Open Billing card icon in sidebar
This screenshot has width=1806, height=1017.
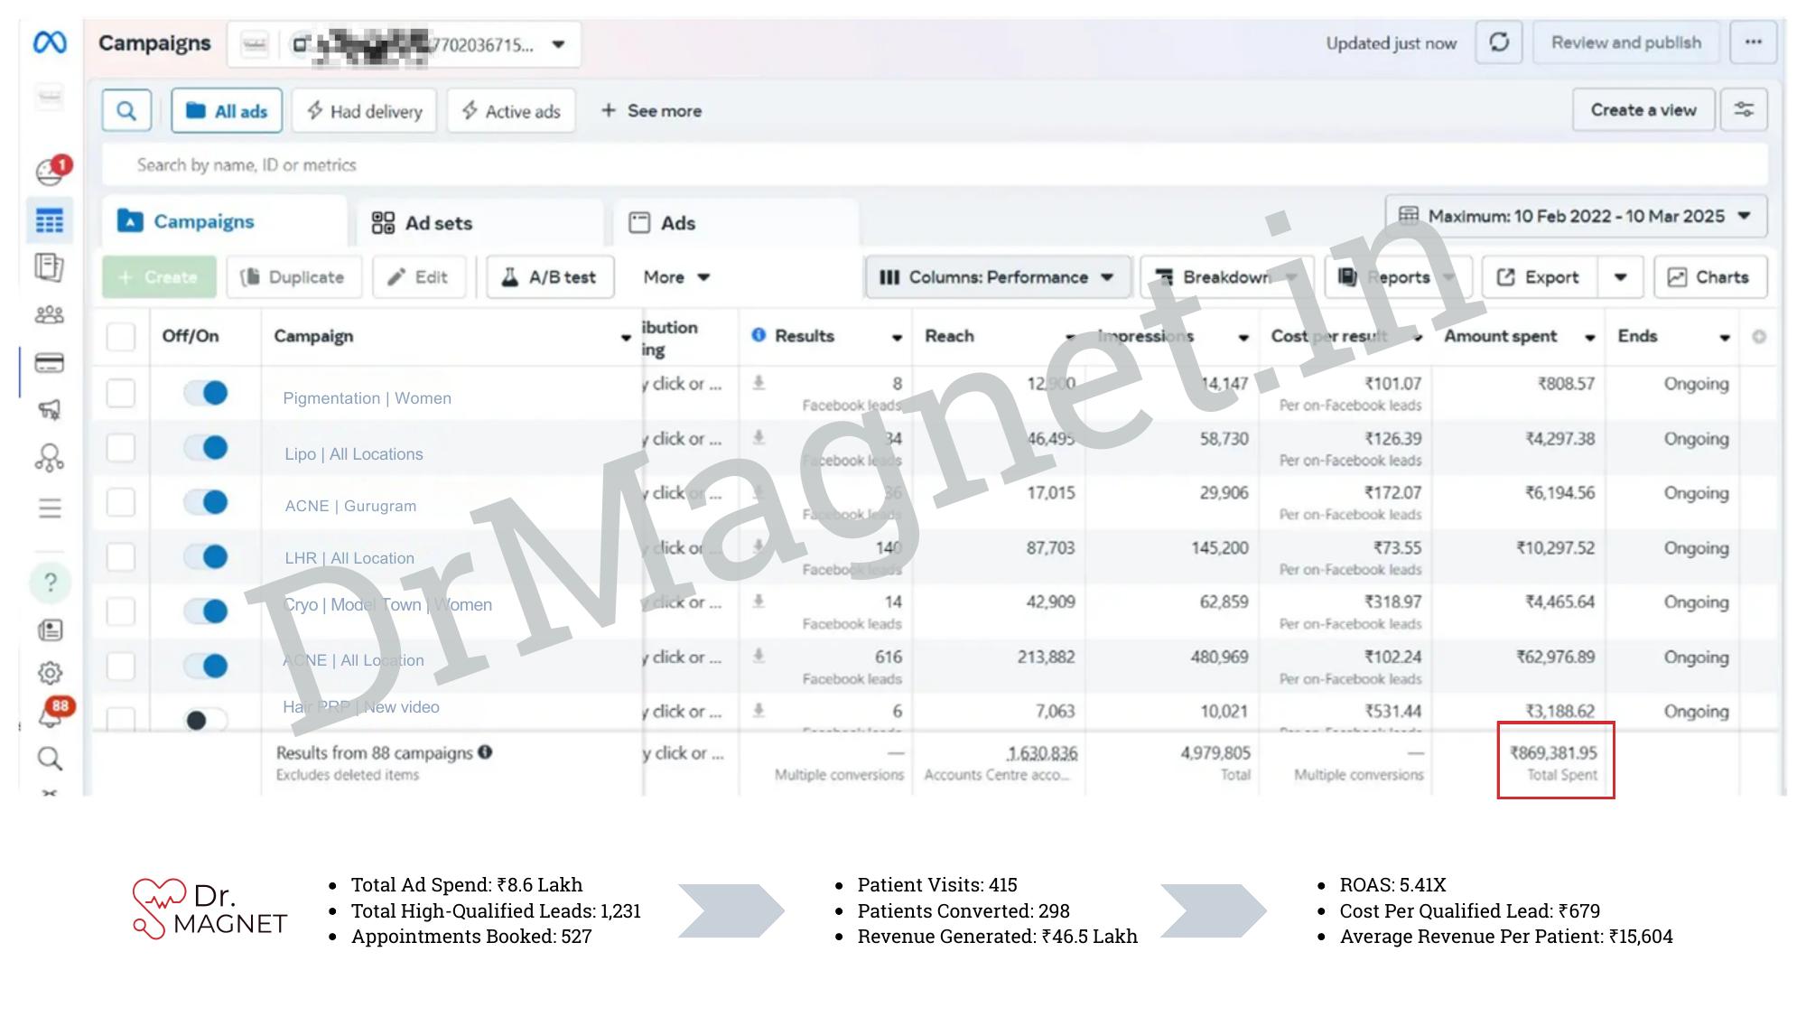click(50, 363)
